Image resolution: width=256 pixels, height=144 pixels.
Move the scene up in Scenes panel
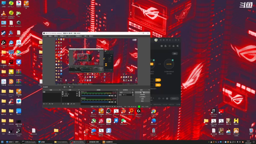(x=50, y=104)
